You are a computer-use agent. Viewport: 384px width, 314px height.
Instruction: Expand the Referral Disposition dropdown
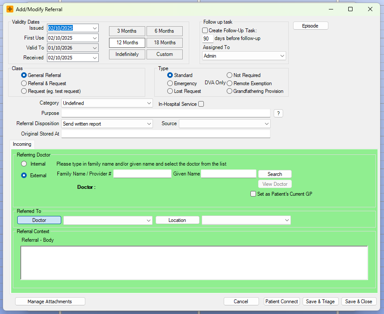tap(149, 124)
